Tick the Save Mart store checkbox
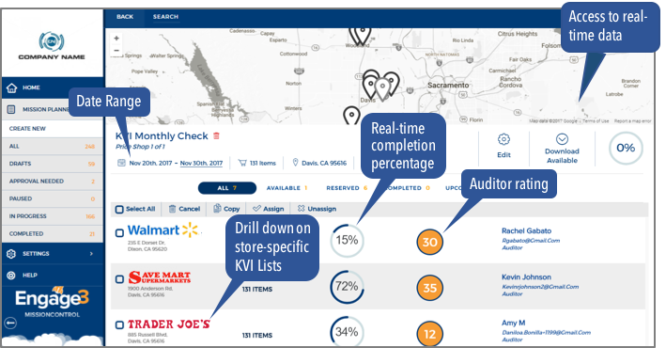Viewport: 666px width, 348px height. coord(120,279)
